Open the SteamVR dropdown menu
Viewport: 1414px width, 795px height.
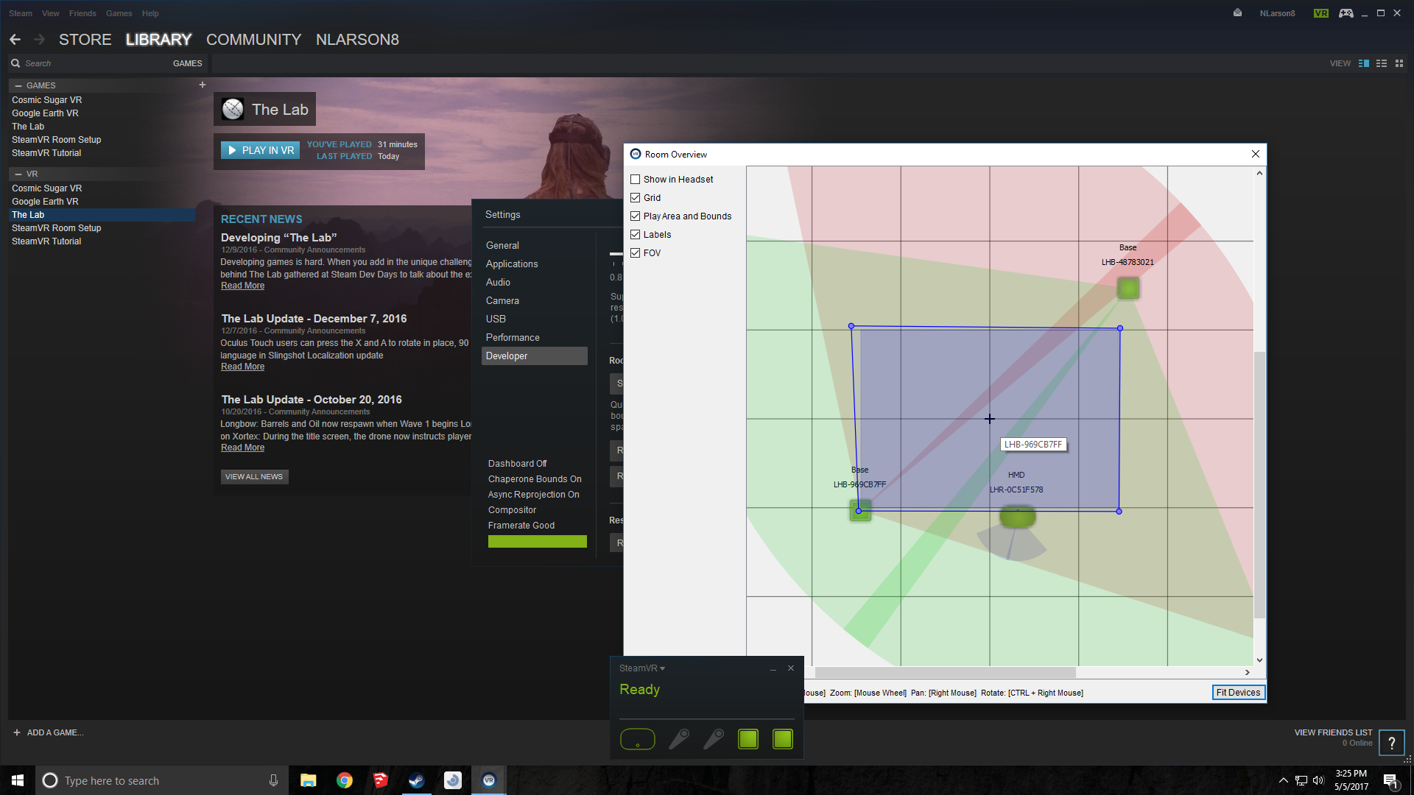point(642,668)
